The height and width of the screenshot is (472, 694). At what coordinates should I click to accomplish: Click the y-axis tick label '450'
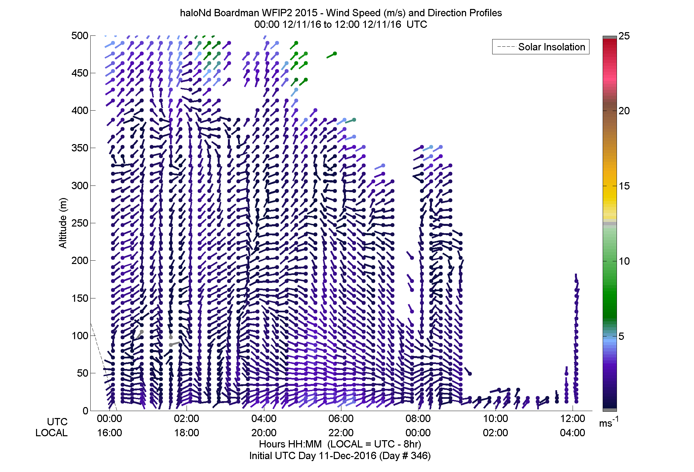[80, 73]
